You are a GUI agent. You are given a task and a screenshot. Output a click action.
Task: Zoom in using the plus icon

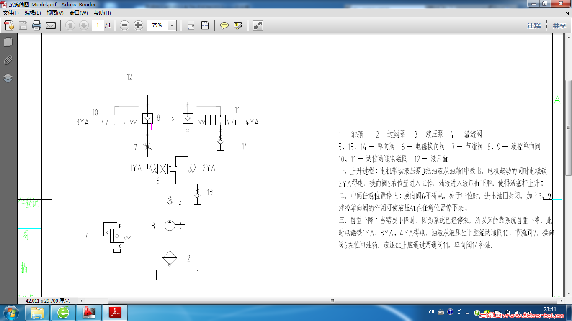tap(138, 25)
